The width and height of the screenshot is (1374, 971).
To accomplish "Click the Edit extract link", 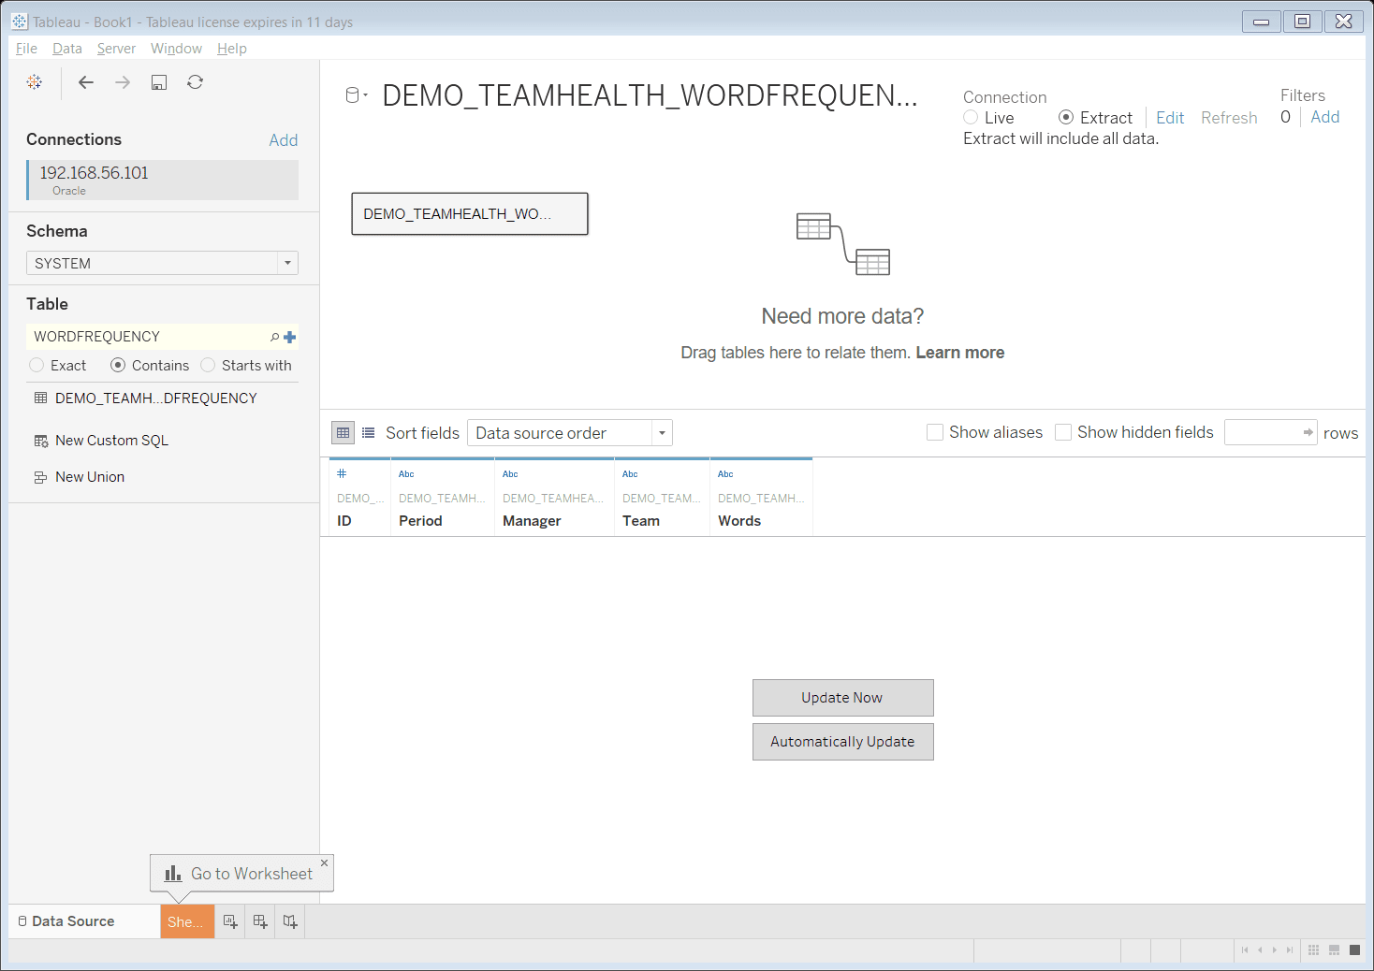I will click(x=1170, y=118).
